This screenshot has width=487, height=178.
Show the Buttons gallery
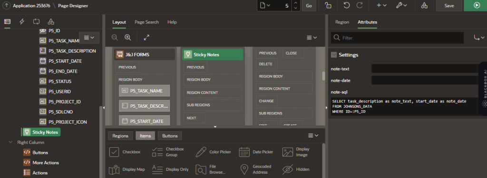pyautogui.click(x=170, y=136)
